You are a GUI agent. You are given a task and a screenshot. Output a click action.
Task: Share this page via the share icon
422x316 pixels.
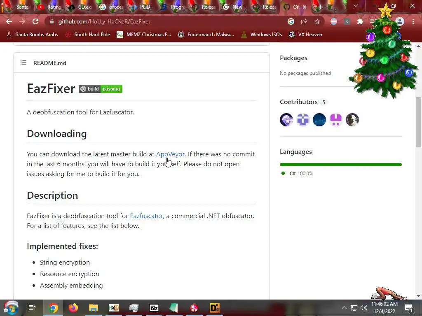click(x=304, y=21)
